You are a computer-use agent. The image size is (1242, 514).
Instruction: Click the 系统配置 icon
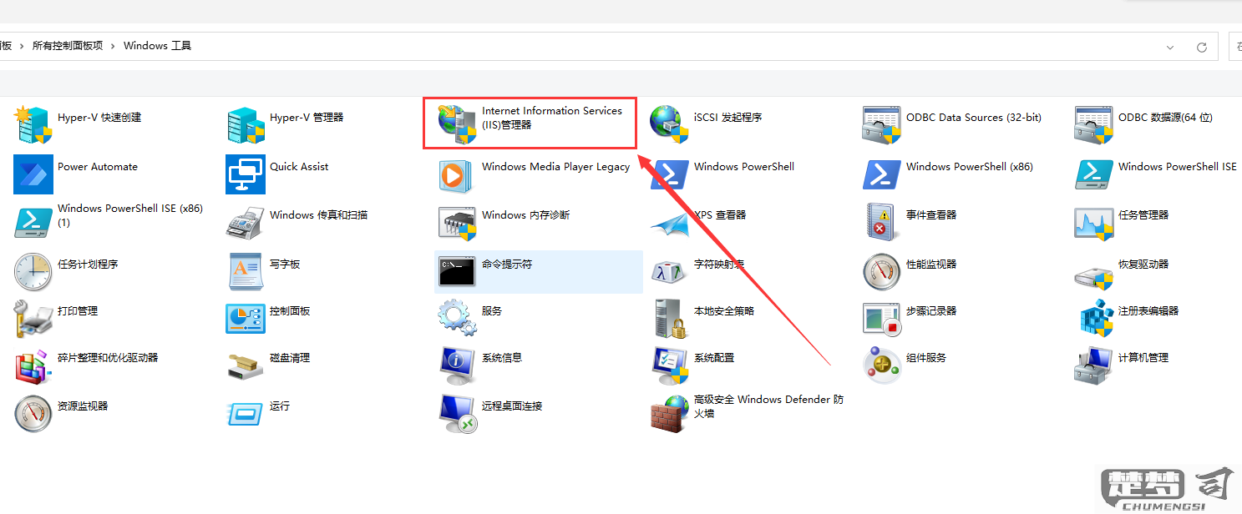670,365
